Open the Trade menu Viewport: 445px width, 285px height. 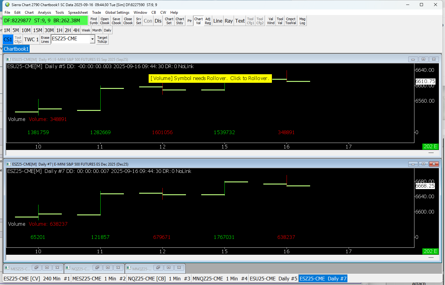96,13
